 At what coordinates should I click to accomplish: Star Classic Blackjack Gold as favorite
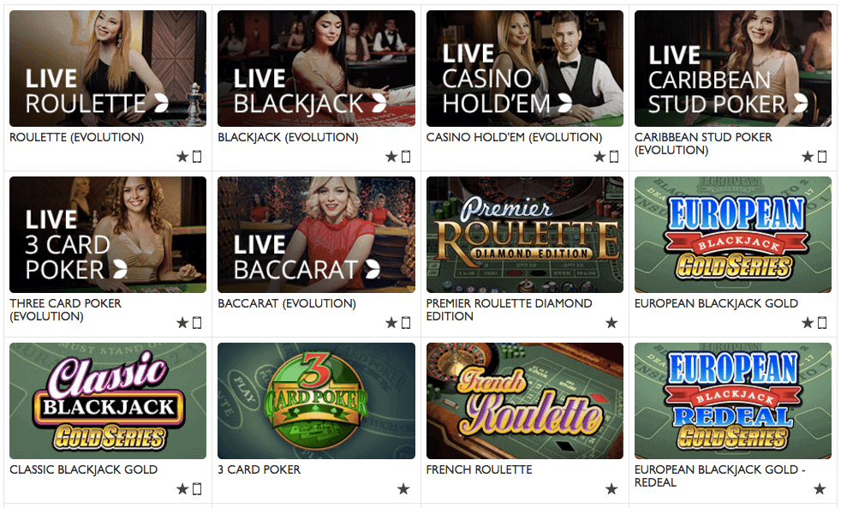point(182,489)
